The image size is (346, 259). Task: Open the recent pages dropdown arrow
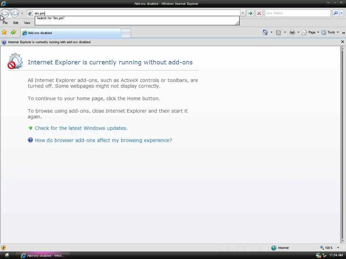(22, 13)
